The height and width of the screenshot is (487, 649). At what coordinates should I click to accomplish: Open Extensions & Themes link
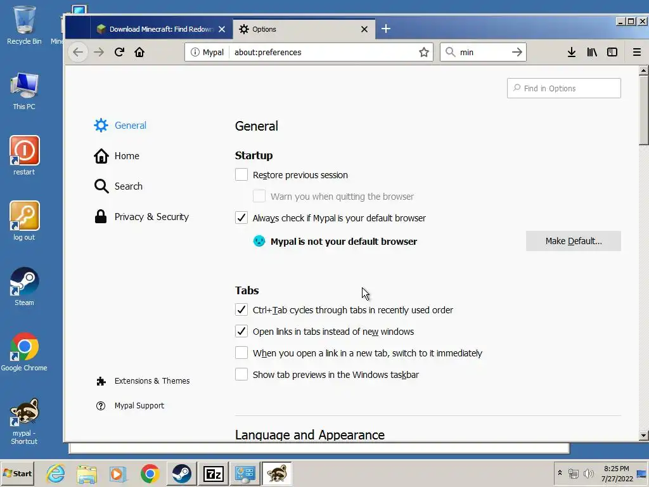pyautogui.click(x=143, y=381)
